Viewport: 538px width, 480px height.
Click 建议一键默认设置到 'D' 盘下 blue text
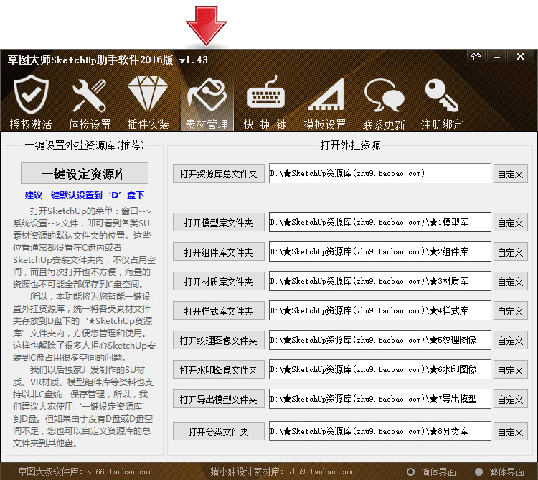pos(85,195)
